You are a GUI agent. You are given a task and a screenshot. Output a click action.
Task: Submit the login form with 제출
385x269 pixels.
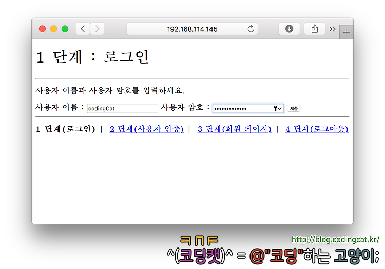[294, 108]
